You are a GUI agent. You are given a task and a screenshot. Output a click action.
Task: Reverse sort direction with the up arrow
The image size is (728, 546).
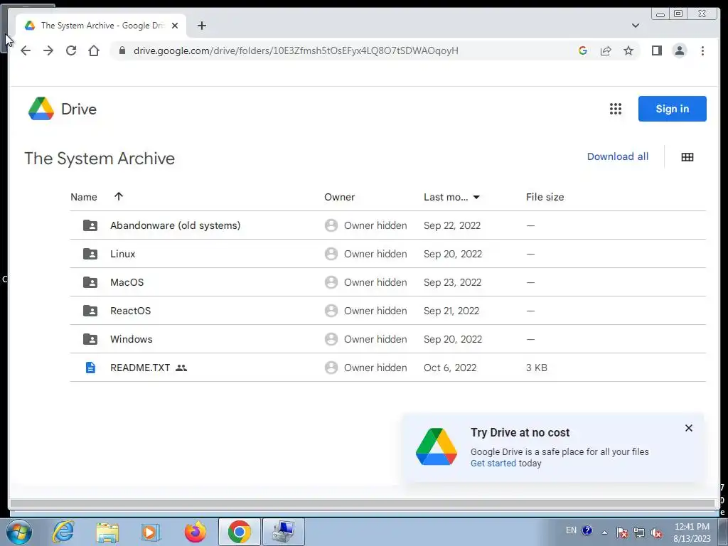tap(119, 196)
